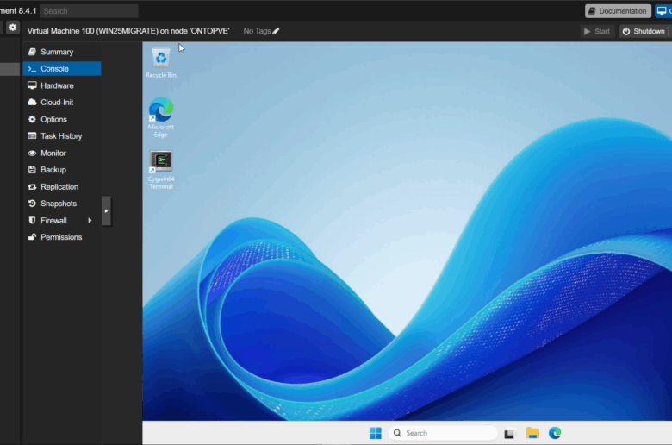Select the Cygwin64 Terminal desktop shortcut
This screenshot has height=445, width=672.
coord(161,170)
